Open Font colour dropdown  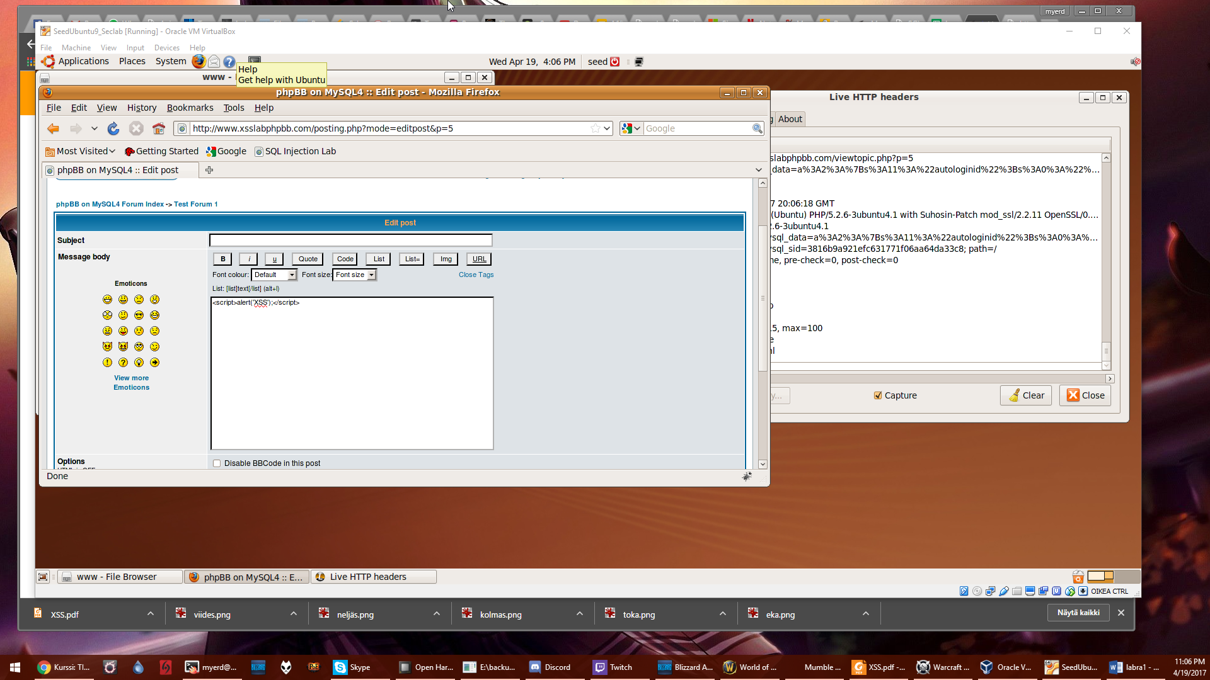274,275
